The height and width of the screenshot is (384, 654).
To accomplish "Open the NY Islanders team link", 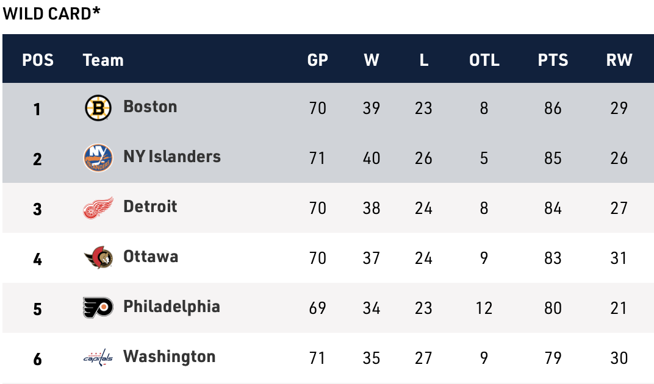I will pos(171,157).
